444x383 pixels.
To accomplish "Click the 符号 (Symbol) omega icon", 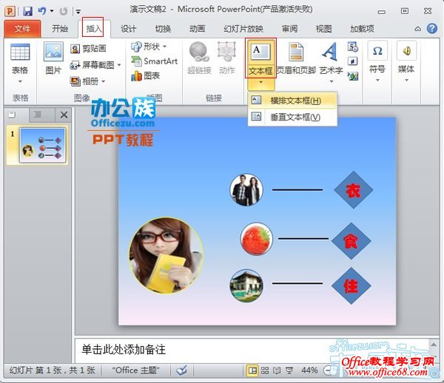I will click(377, 52).
